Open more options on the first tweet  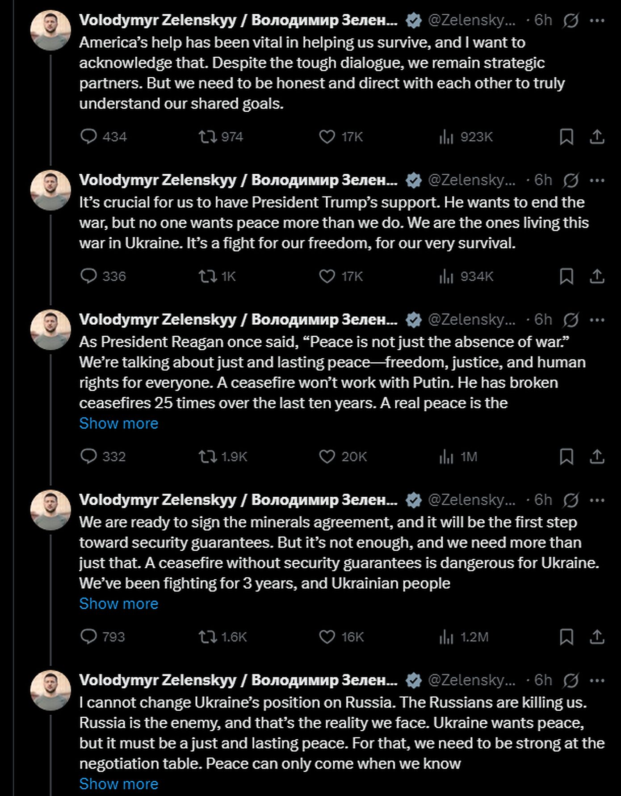pos(597,20)
